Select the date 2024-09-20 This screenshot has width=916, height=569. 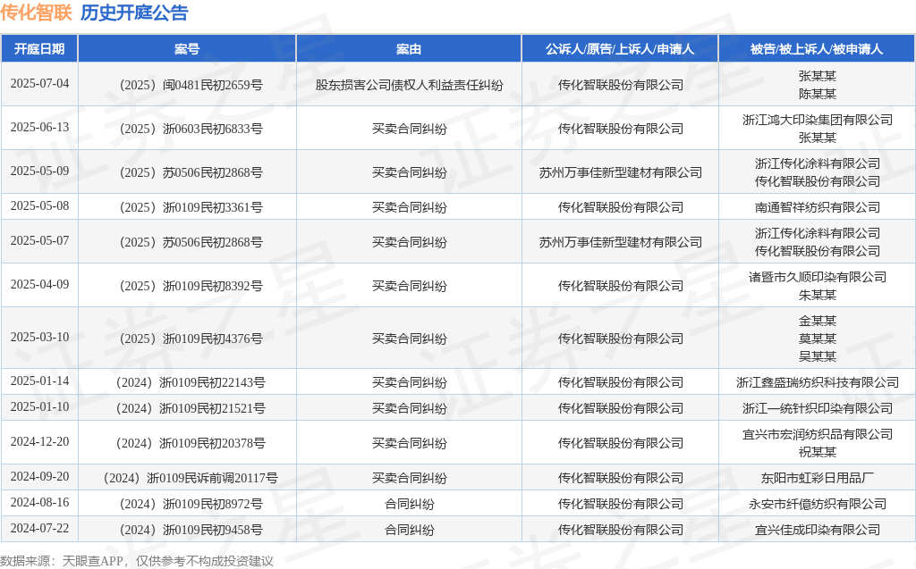39,477
